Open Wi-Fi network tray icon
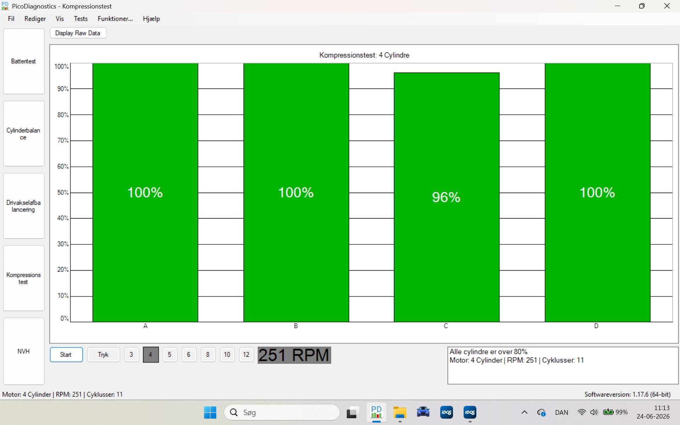Image resolution: width=680 pixels, height=425 pixels. 582,412
